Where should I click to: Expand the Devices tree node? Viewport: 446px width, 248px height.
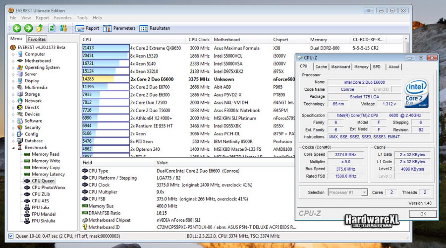(14, 114)
